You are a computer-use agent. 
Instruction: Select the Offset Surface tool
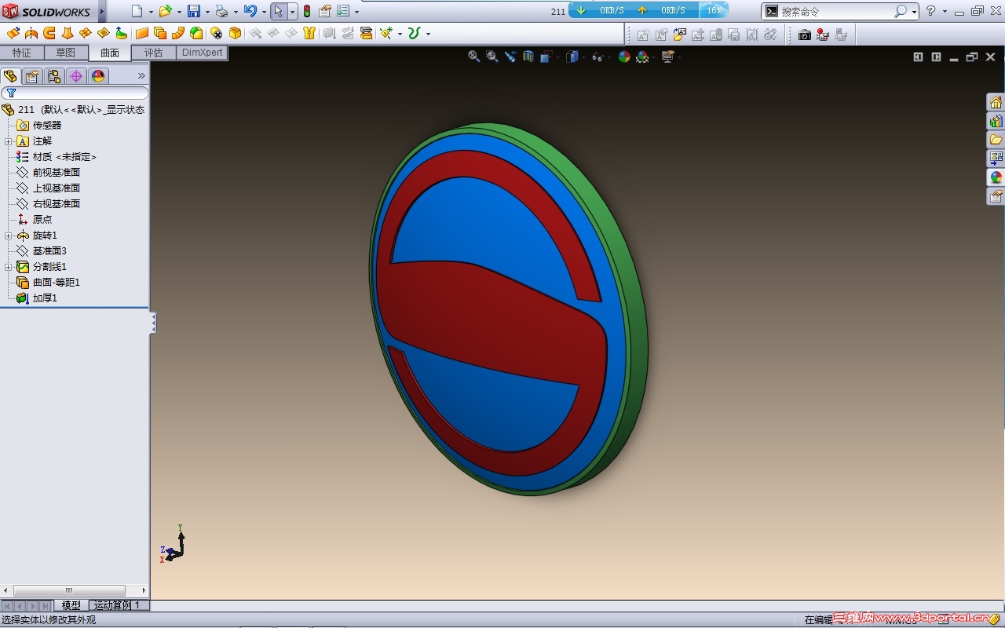tap(160, 33)
